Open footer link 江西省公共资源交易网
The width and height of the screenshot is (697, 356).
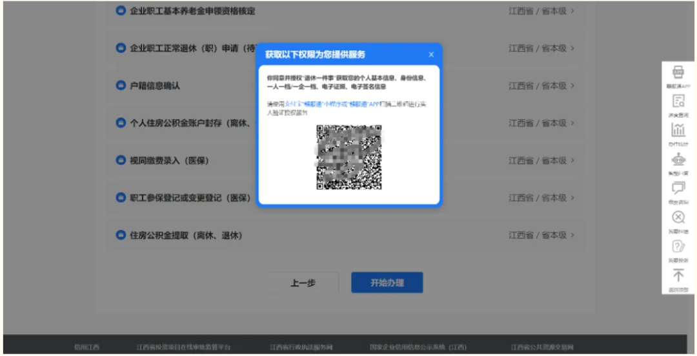point(542,347)
